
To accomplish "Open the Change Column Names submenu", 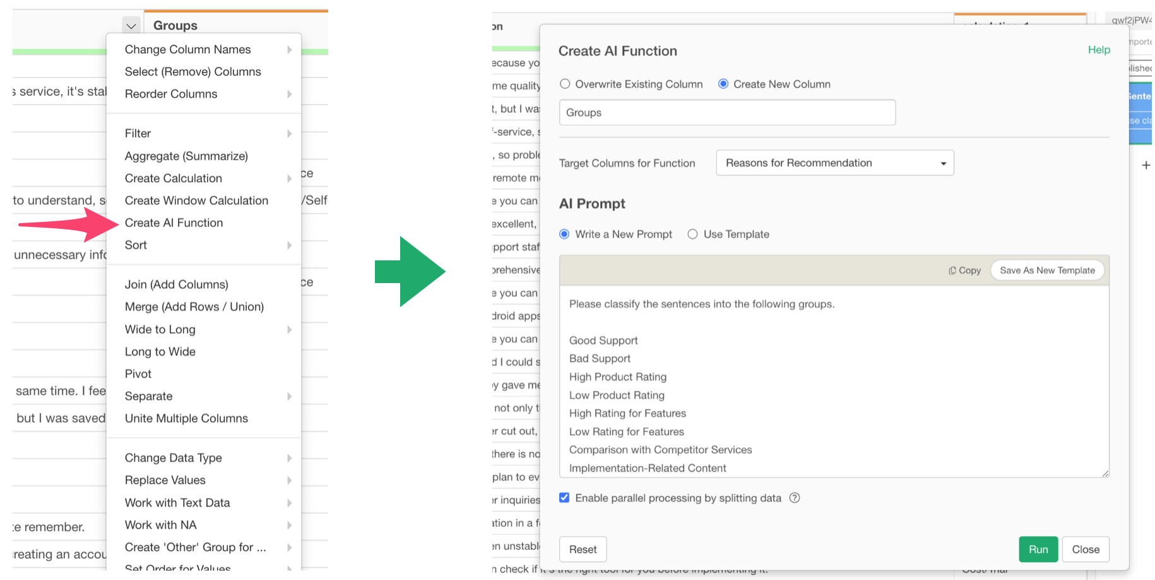I will [x=204, y=49].
